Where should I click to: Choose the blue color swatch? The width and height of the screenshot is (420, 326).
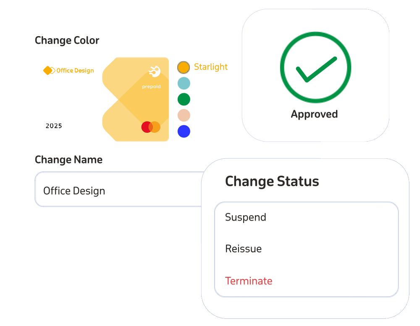pyautogui.click(x=184, y=131)
